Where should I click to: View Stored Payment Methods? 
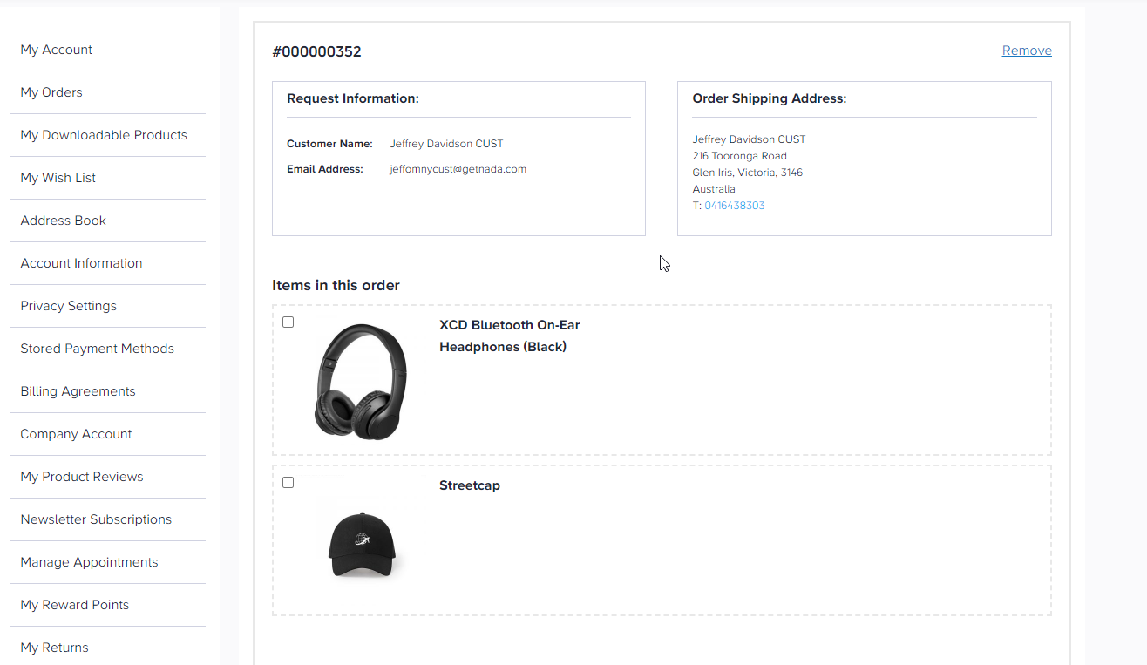click(98, 349)
